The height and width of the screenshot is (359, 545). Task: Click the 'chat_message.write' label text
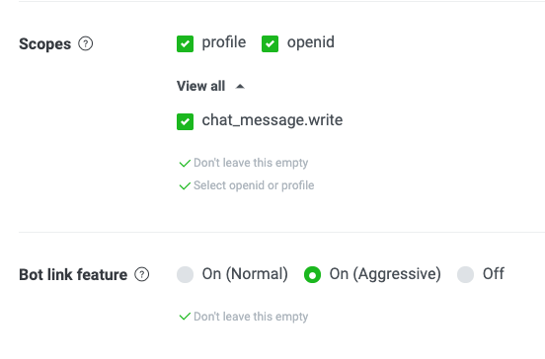[x=272, y=120]
